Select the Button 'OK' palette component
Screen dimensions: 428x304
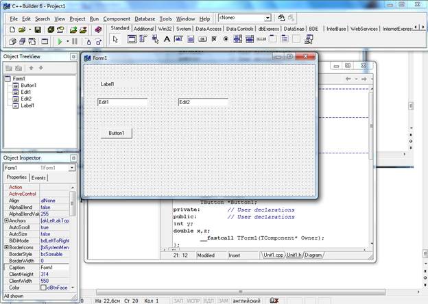click(202, 39)
